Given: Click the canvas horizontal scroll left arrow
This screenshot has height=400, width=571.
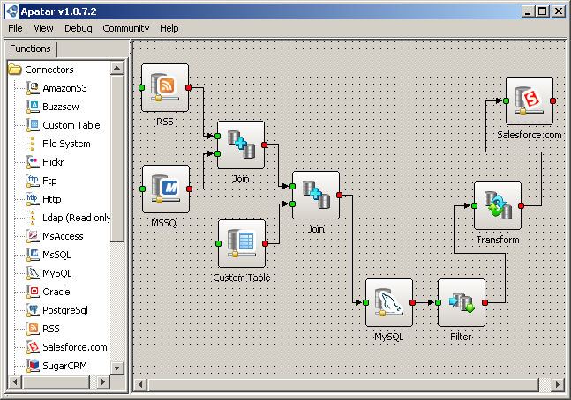Looking at the screenshot, I should point(140,385).
